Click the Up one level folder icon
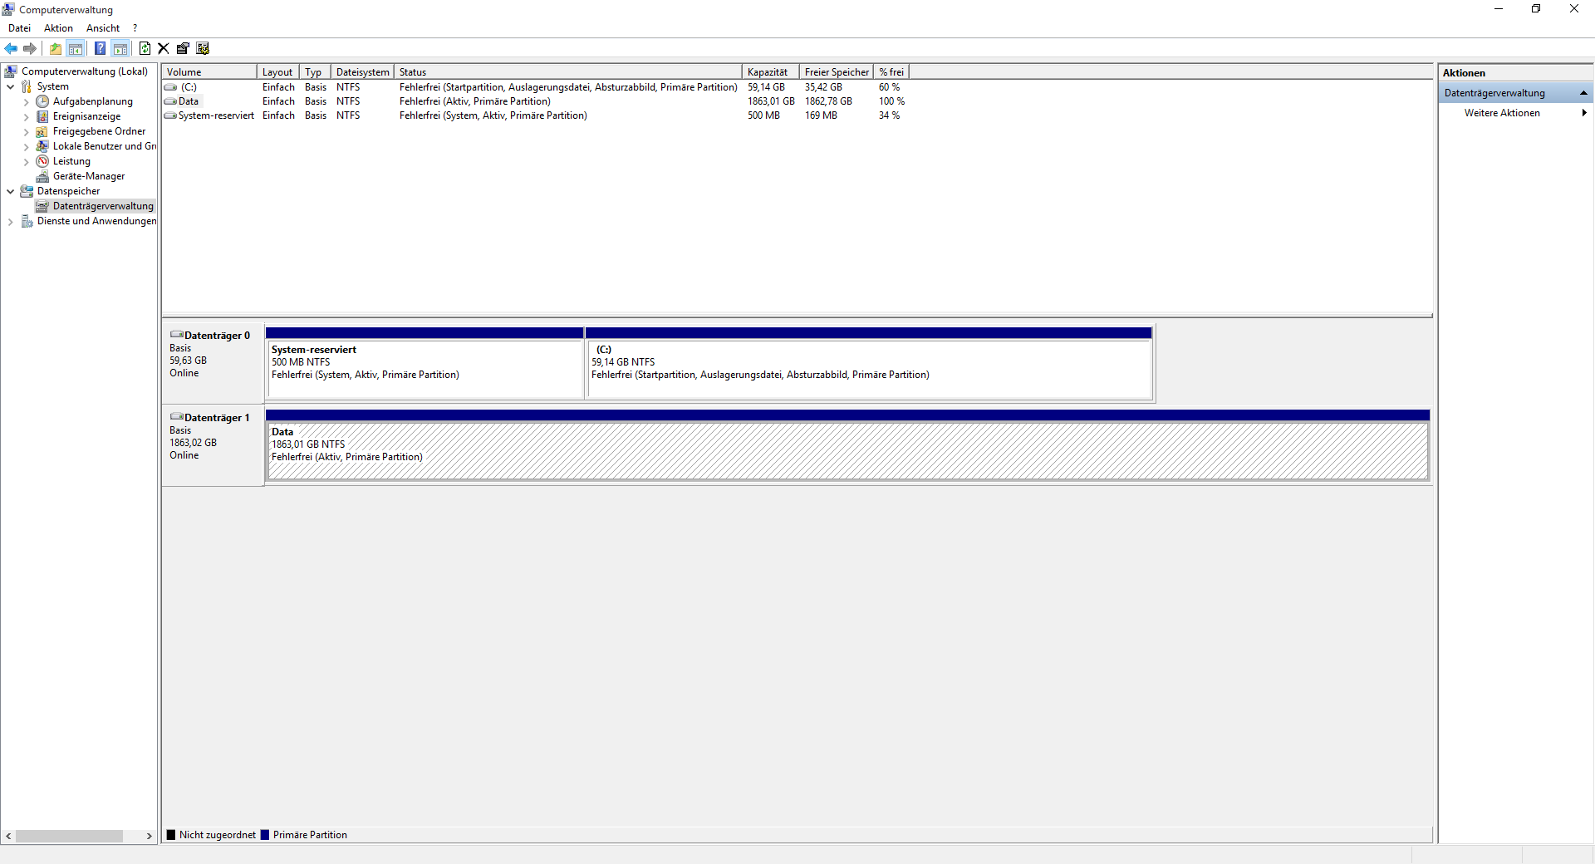Image resolution: width=1595 pixels, height=864 pixels. click(x=56, y=48)
